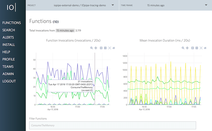Click zoom out on the Function Invocations chart
Viewport: 212px width, 131px height.
click(x=105, y=48)
